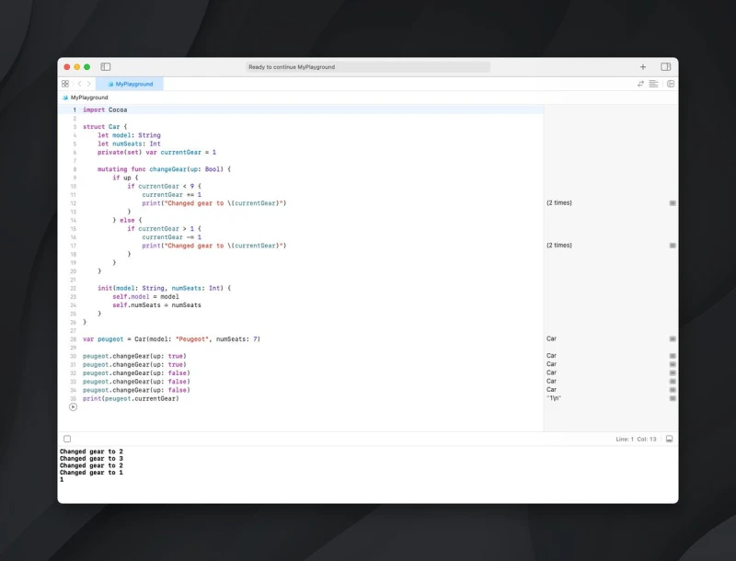736x561 pixels.
Task: Show inline result for "1\n" print line
Action: (x=673, y=398)
